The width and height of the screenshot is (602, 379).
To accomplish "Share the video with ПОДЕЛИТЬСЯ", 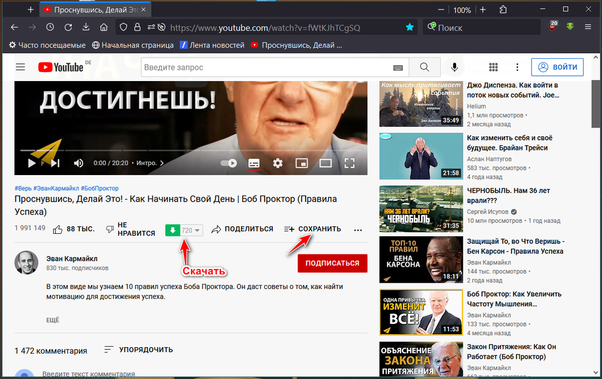I will 242,229.
